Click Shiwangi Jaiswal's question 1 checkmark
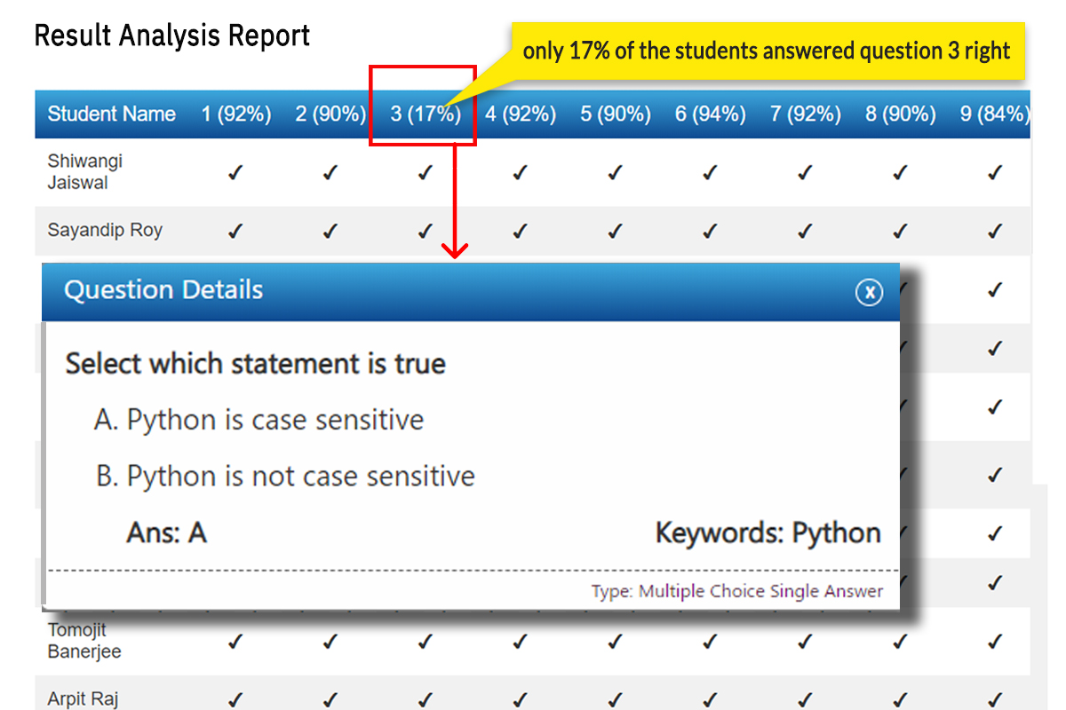Screen dimensions: 1066x710 coord(235,173)
